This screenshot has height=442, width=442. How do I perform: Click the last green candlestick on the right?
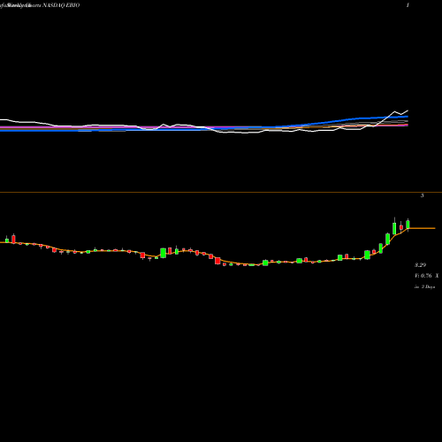[408, 225]
